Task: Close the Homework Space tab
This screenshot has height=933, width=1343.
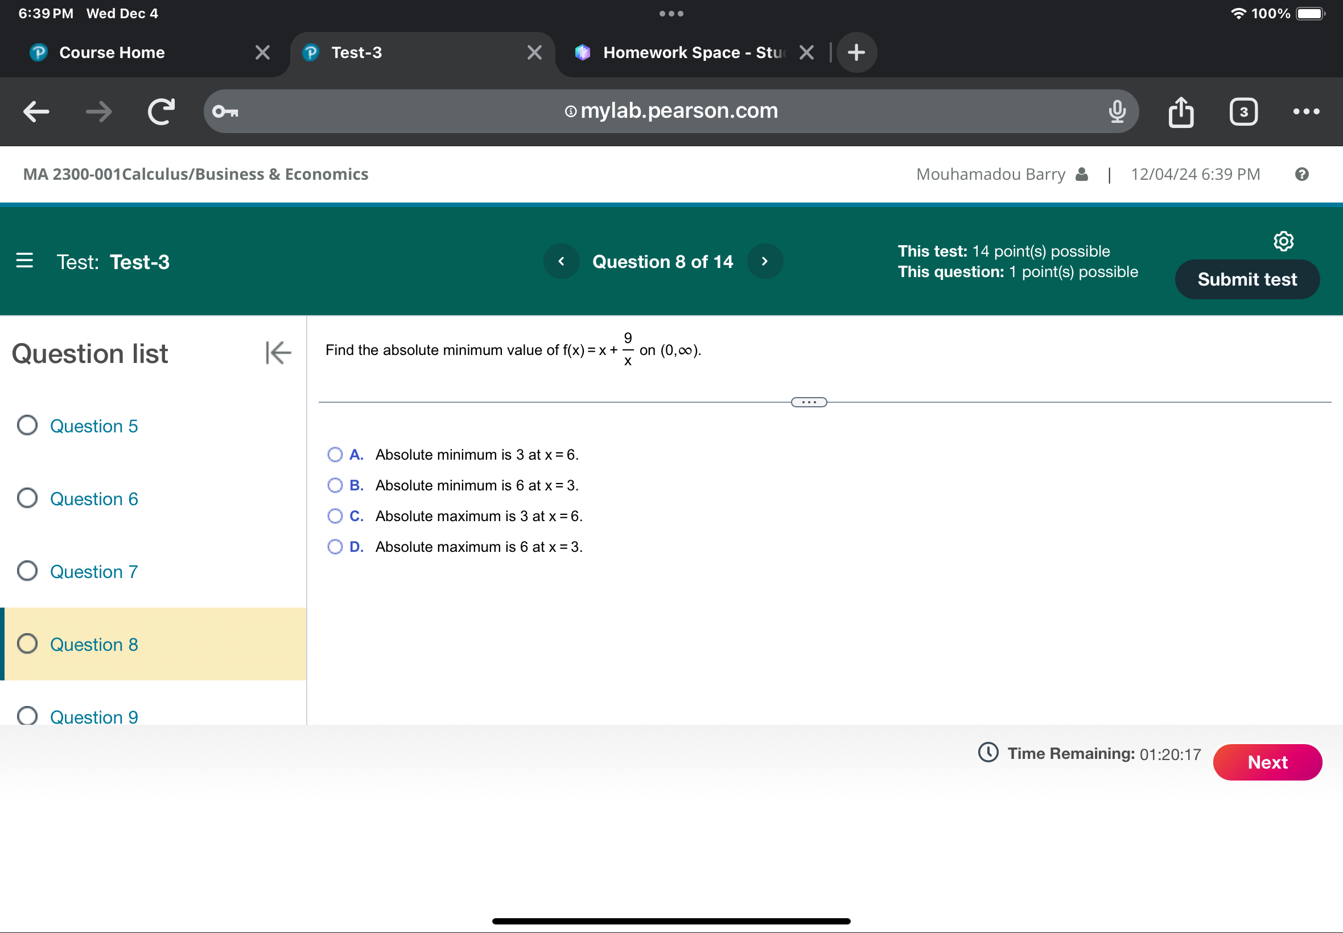Action: coord(806,52)
